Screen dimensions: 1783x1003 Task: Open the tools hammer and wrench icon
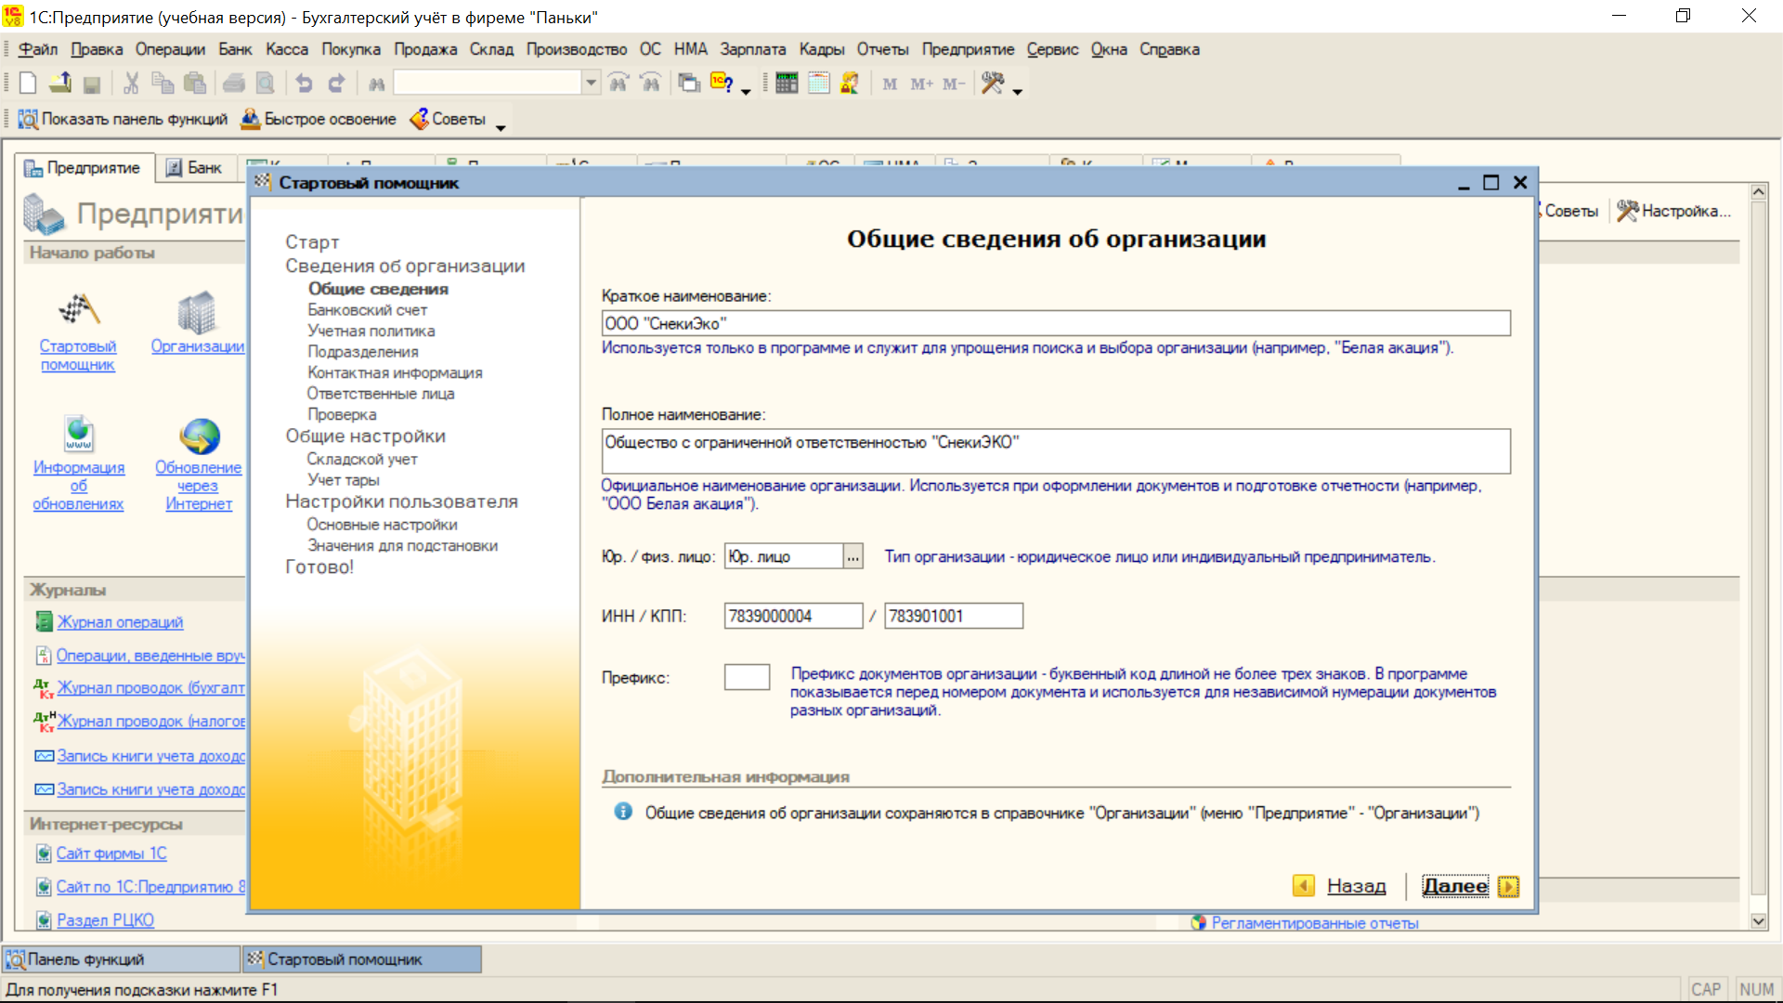(993, 84)
